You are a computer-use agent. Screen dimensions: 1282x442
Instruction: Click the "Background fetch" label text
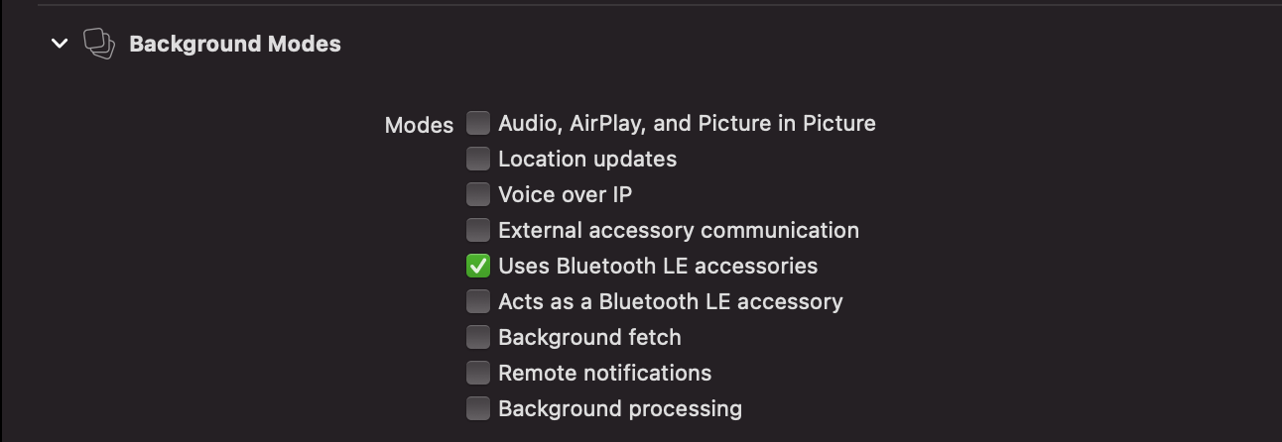(589, 337)
